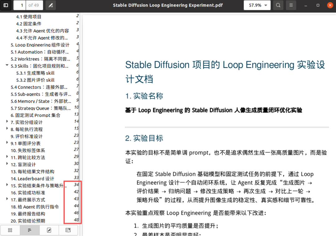Open the 57.9% zoom level dropdown
The width and height of the screenshot is (336, 236).
(x=257, y=5)
